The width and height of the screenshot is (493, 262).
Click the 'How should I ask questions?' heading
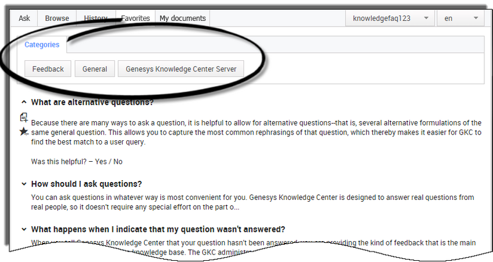coord(86,184)
